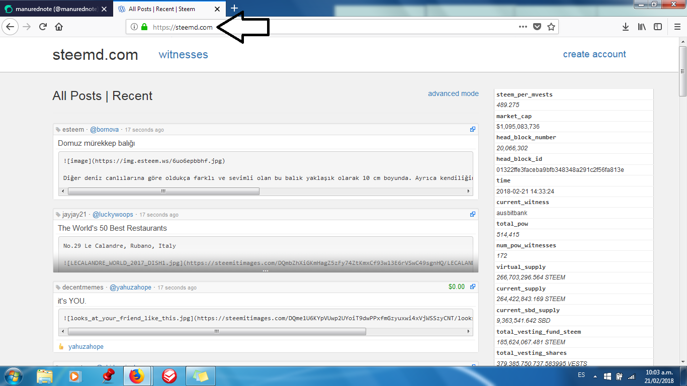Select market_cap value $1,095,083,736
This screenshot has height=386, width=687.
[x=518, y=127]
